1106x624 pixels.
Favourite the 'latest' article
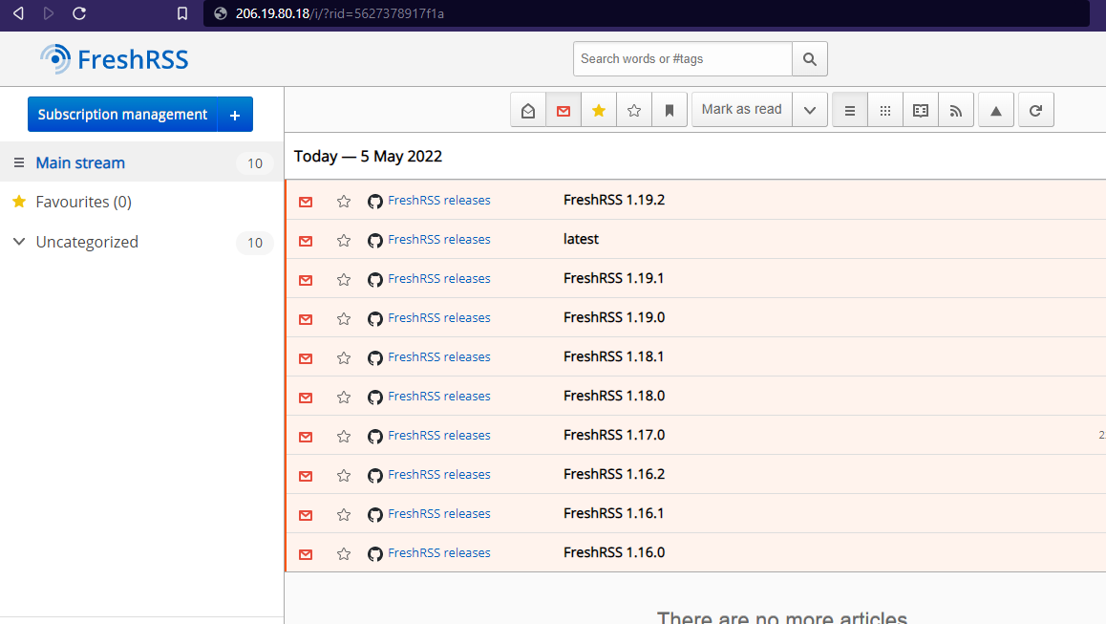click(344, 241)
